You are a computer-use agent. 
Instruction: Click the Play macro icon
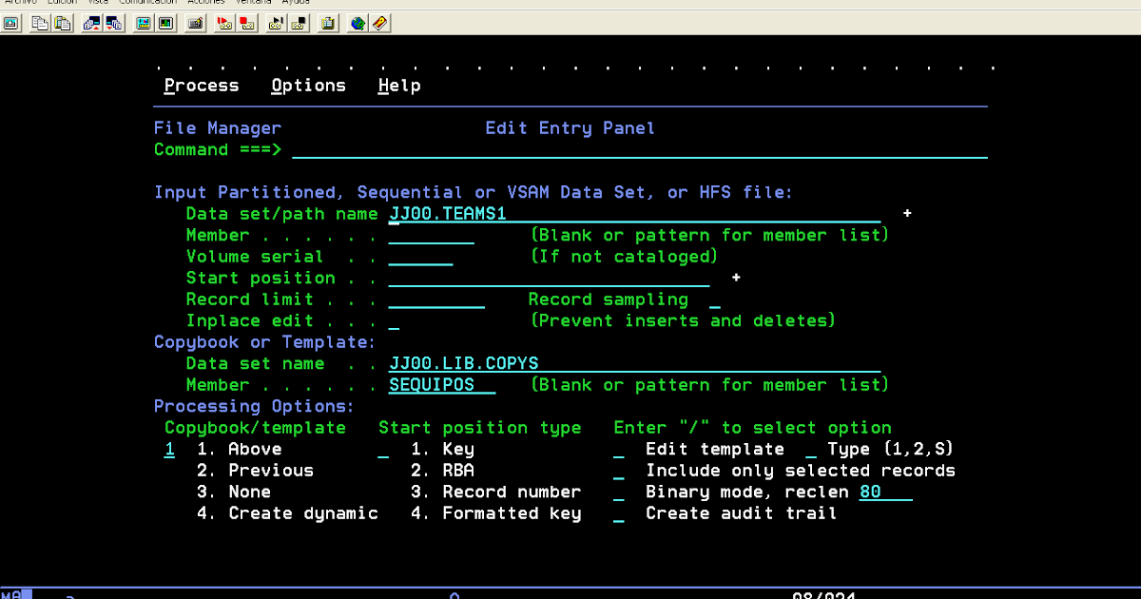click(x=276, y=23)
